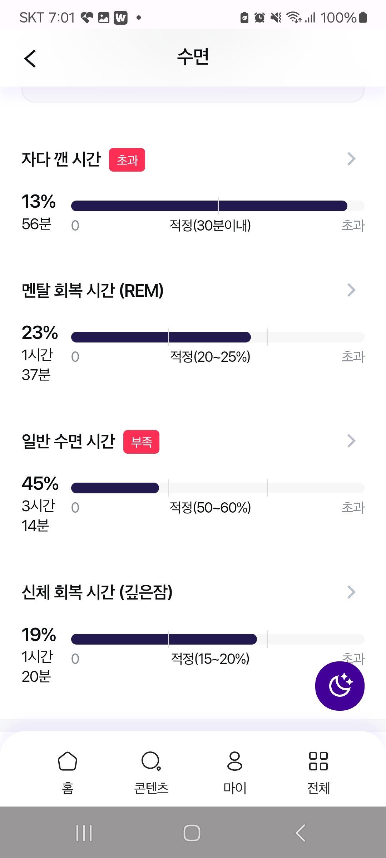This screenshot has width=386, height=858.
Task: Select the 멘탈 회복 시간 (REM) heading
Action: click(x=93, y=291)
